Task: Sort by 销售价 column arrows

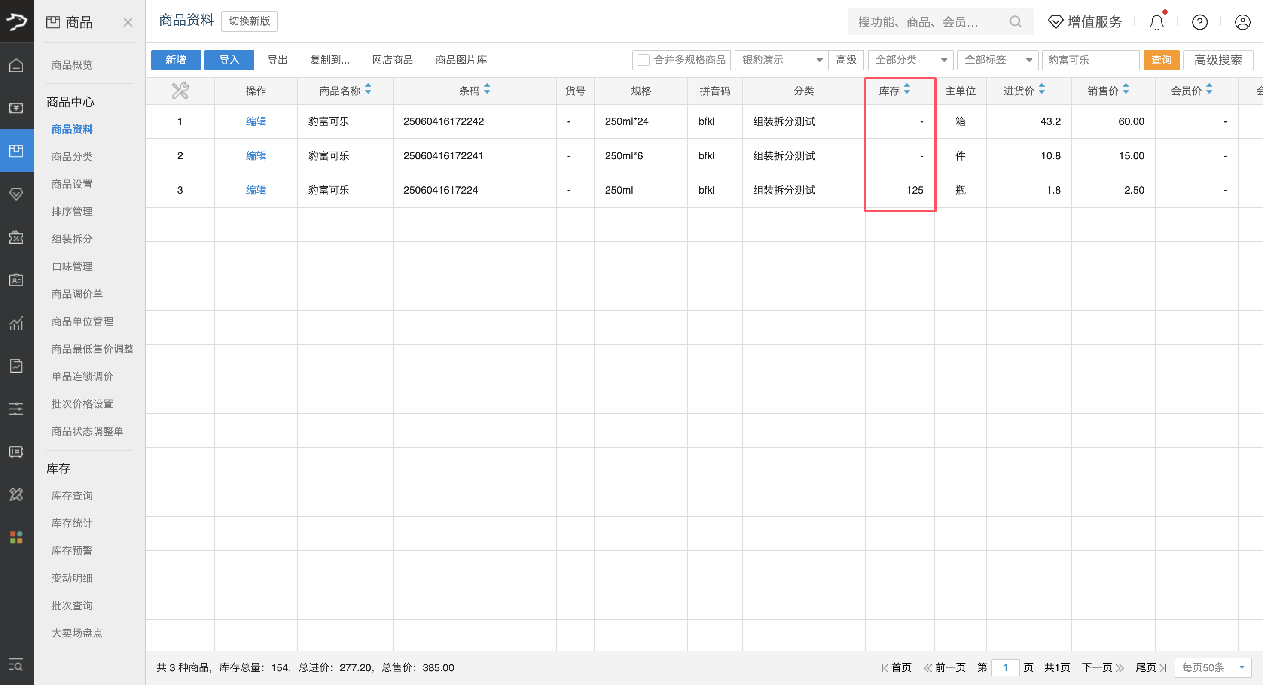Action: click(x=1126, y=90)
